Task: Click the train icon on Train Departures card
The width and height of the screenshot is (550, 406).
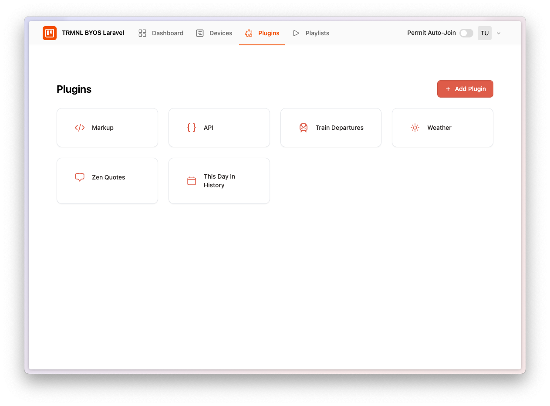Action: (304, 128)
